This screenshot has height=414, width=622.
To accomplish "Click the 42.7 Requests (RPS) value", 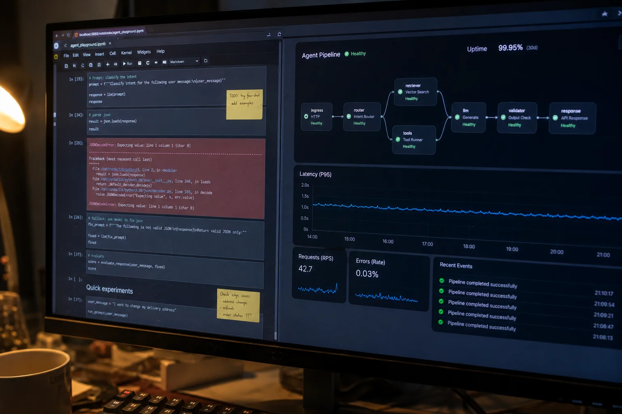I will coord(305,269).
